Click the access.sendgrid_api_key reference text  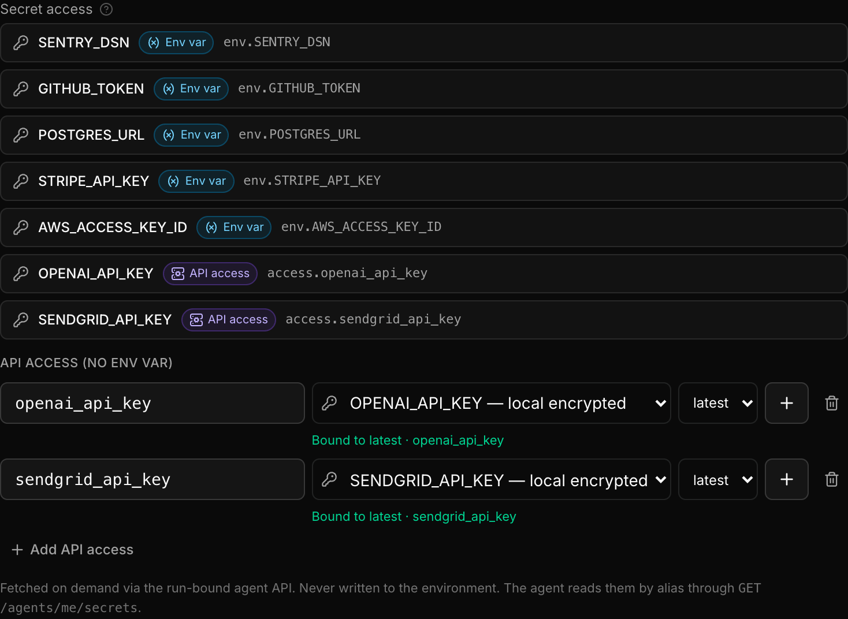tap(373, 319)
